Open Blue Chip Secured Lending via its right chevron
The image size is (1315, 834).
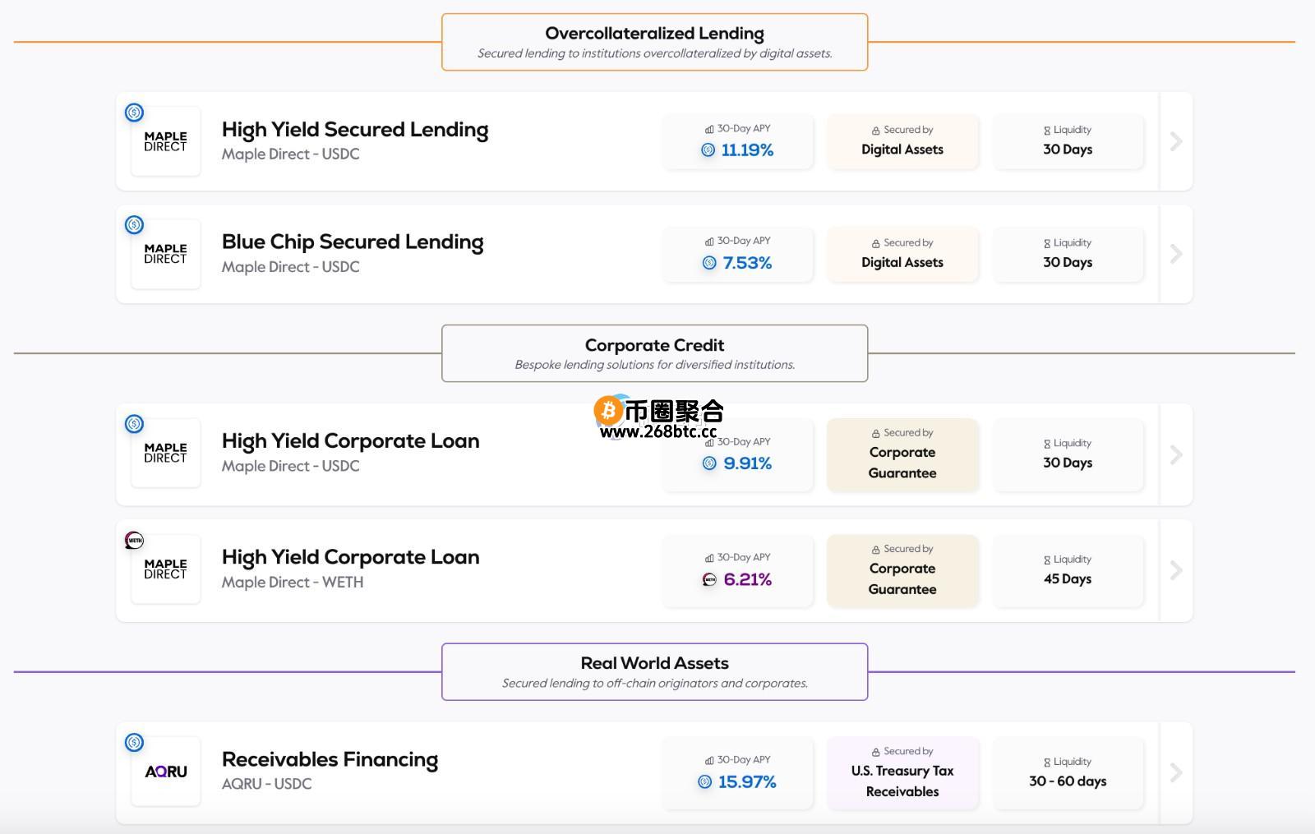1176,254
